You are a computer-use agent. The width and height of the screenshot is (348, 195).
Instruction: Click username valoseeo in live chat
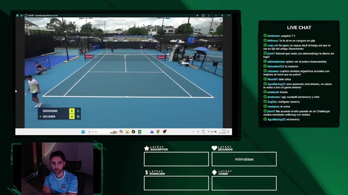click(x=273, y=71)
